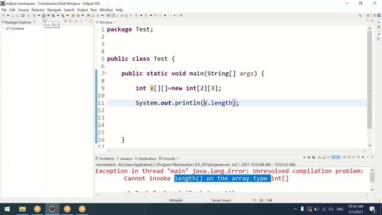This screenshot has height=215, width=382.
Task: Click the Terminate console icon
Action: coord(304,158)
